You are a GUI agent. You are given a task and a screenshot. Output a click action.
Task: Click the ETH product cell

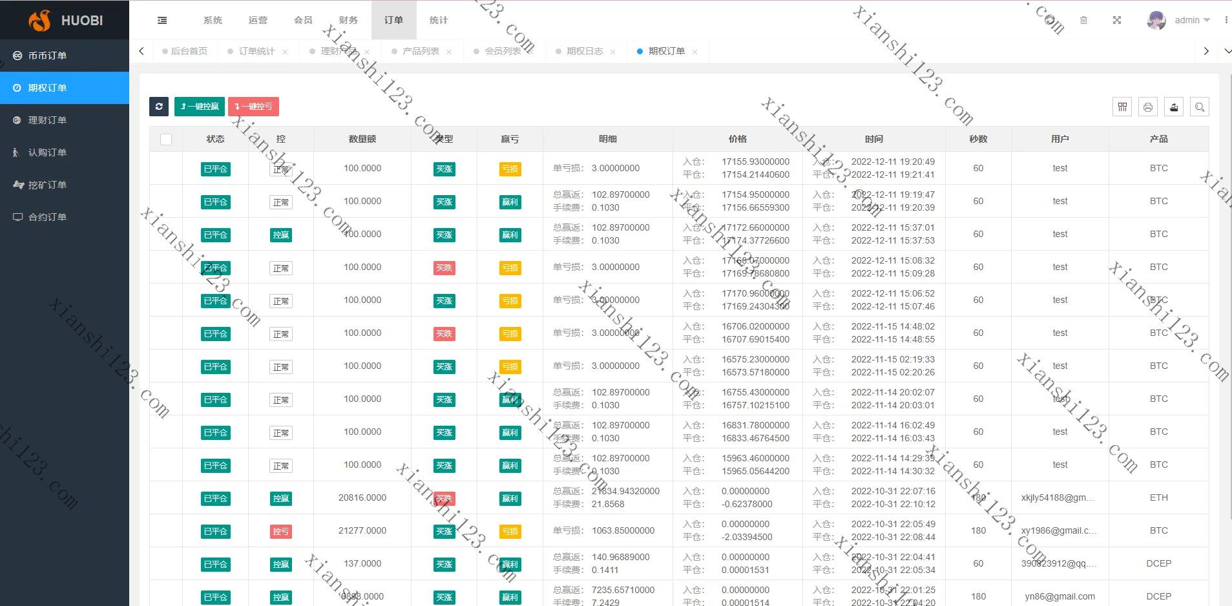click(x=1159, y=497)
